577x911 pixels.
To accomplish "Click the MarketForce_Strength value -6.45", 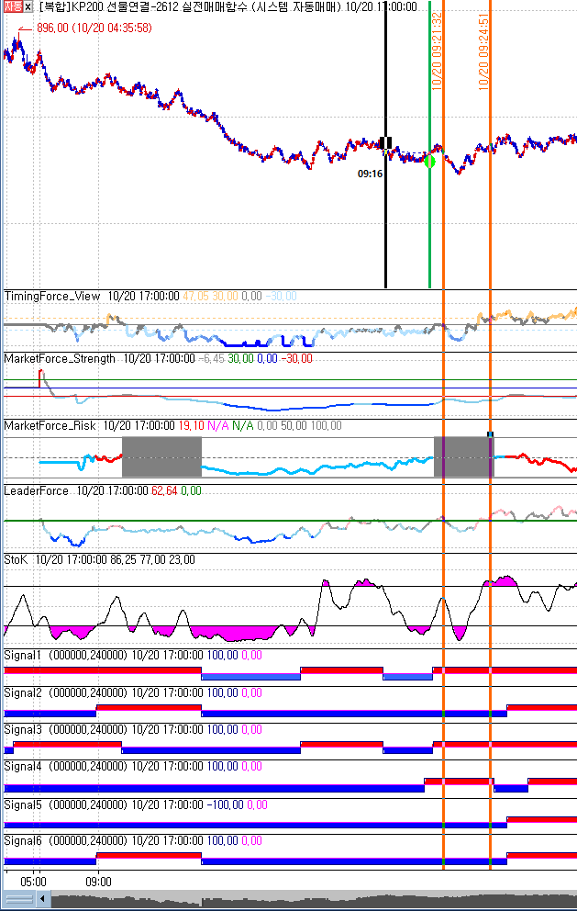I will (211, 358).
